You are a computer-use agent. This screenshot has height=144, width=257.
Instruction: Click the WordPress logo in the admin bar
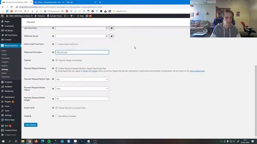pos(2,16)
